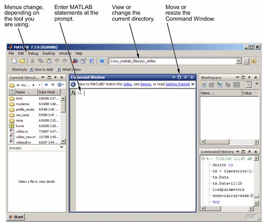Click the New variable icon in Workspace
Viewport: 263px width, 223px height.
pos(203,84)
